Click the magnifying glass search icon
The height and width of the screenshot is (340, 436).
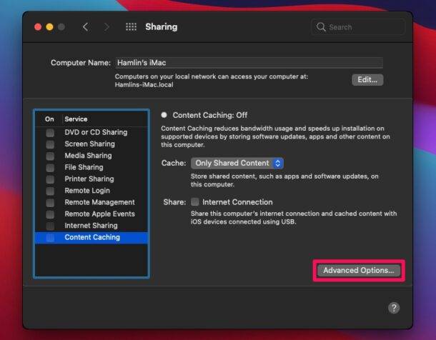pyautogui.click(x=321, y=27)
